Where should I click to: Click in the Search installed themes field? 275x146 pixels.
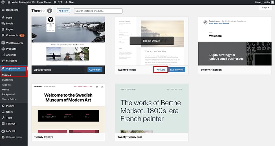coord(98,11)
